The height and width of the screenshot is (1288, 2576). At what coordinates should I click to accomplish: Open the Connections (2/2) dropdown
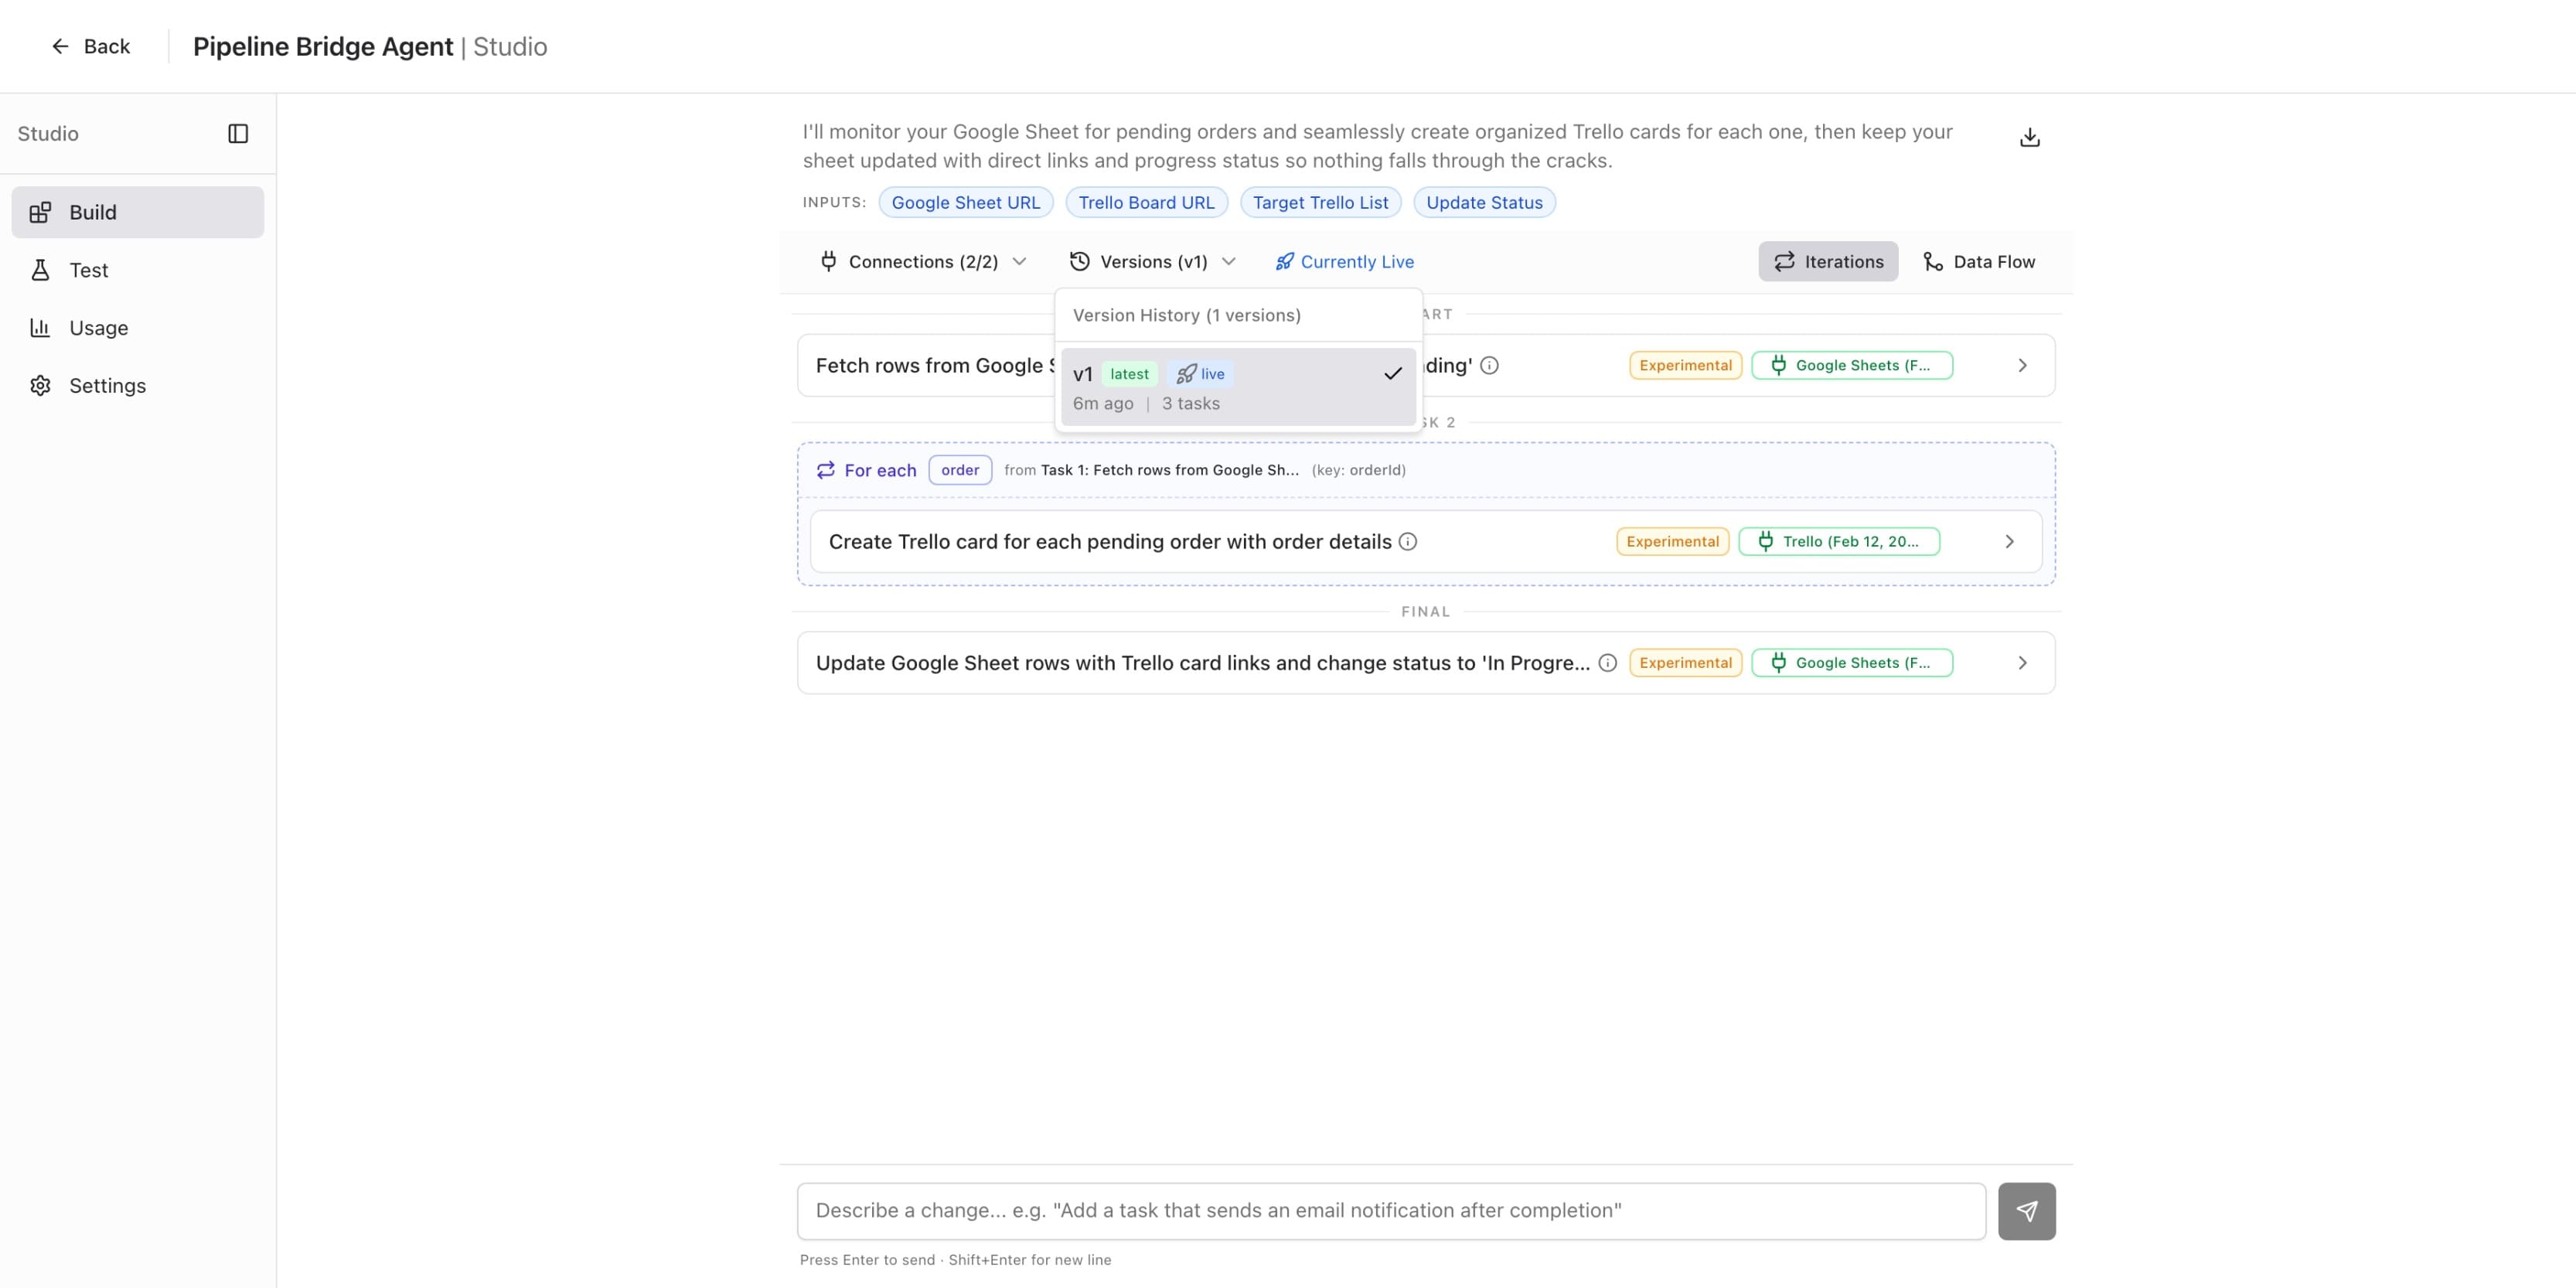click(922, 261)
